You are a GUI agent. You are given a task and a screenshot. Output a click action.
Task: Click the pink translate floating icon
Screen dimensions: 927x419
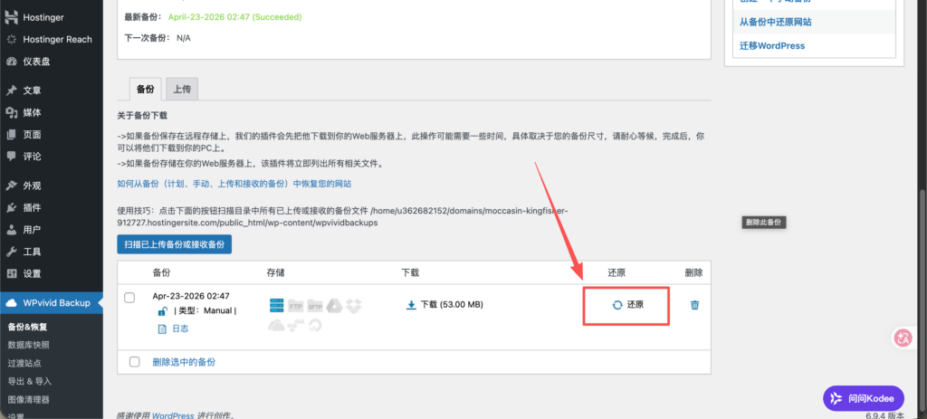tap(903, 338)
